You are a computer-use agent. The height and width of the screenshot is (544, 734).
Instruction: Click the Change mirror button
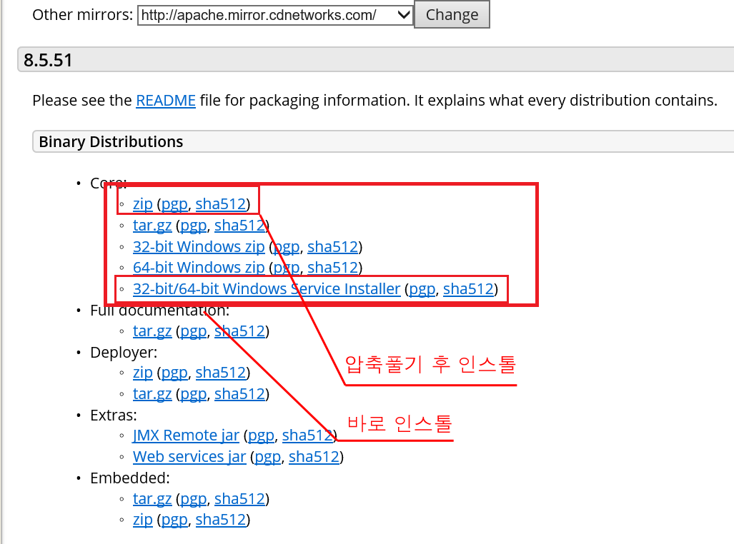tap(452, 14)
